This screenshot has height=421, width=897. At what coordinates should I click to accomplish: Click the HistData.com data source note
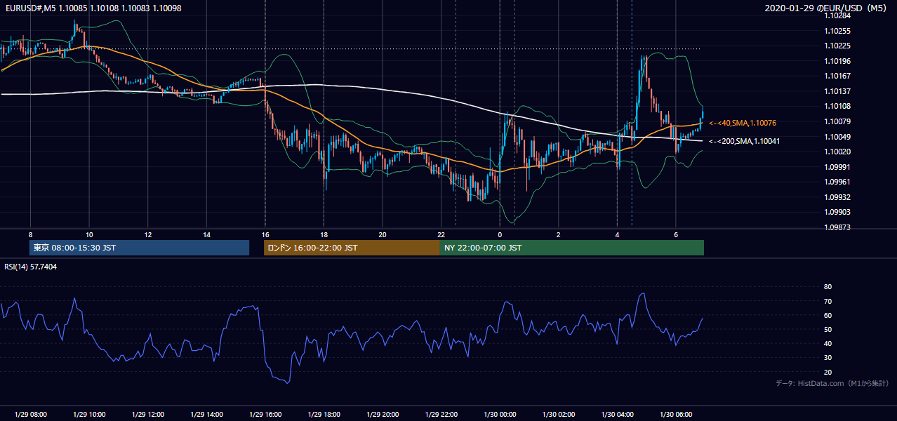832,383
